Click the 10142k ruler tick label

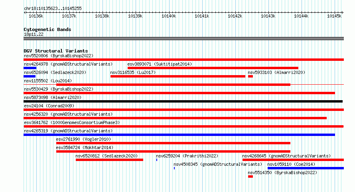(x=235, y=16)
